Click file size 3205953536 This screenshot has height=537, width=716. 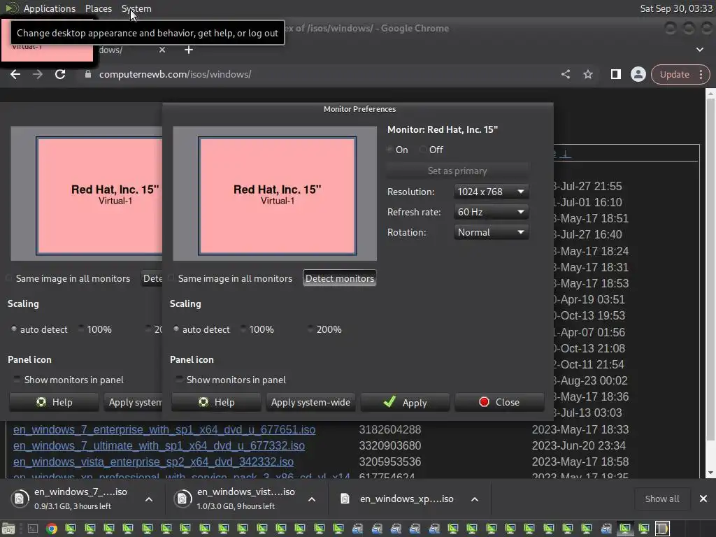point(390,461)
